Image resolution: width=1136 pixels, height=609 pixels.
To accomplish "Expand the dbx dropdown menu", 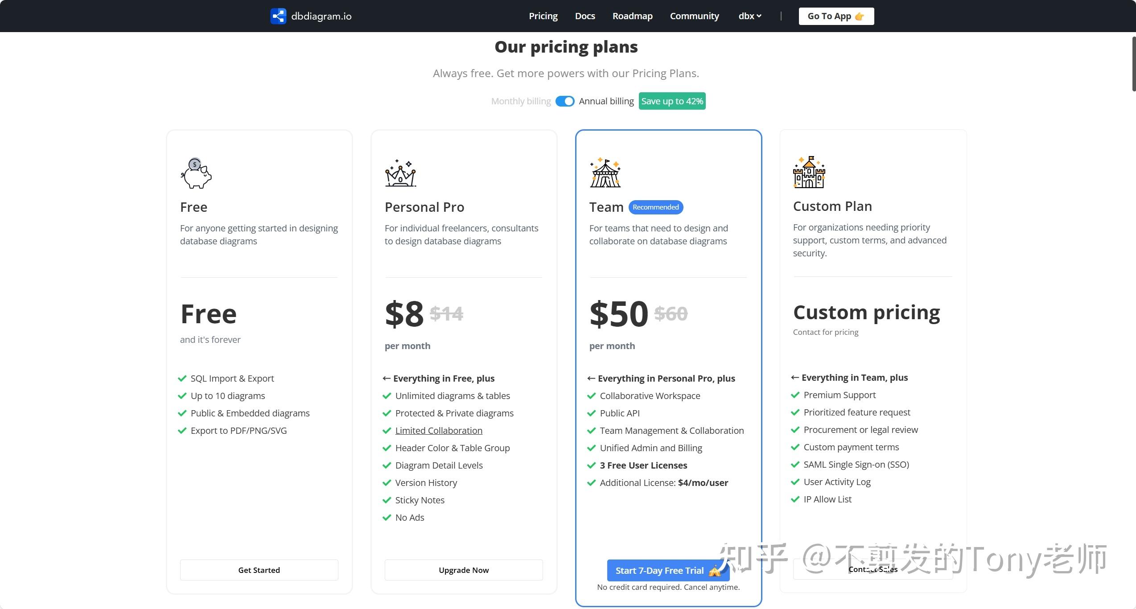I will (x=749, y=16).
